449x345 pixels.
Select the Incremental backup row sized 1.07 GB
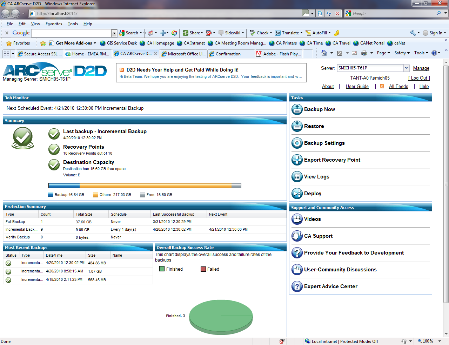78,271
